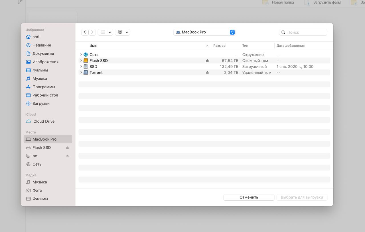
Task: Select MacBook Pro in sidebar Места
Action: 48,139
